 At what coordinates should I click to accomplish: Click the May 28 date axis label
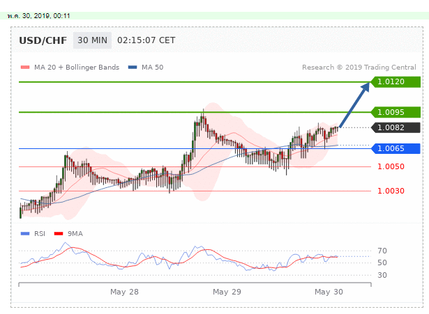[x=124, y=292]
